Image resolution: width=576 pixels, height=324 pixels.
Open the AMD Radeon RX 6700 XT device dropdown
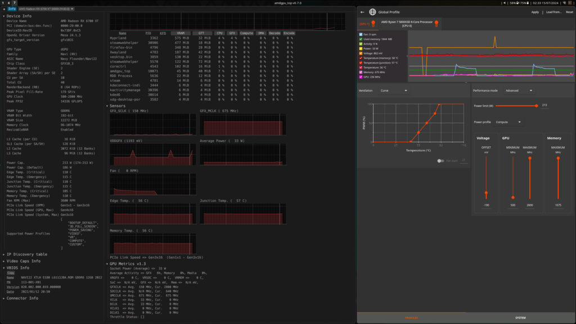click(x=46, y=9)
